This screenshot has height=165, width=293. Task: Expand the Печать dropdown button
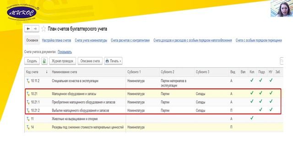[113, 61]
